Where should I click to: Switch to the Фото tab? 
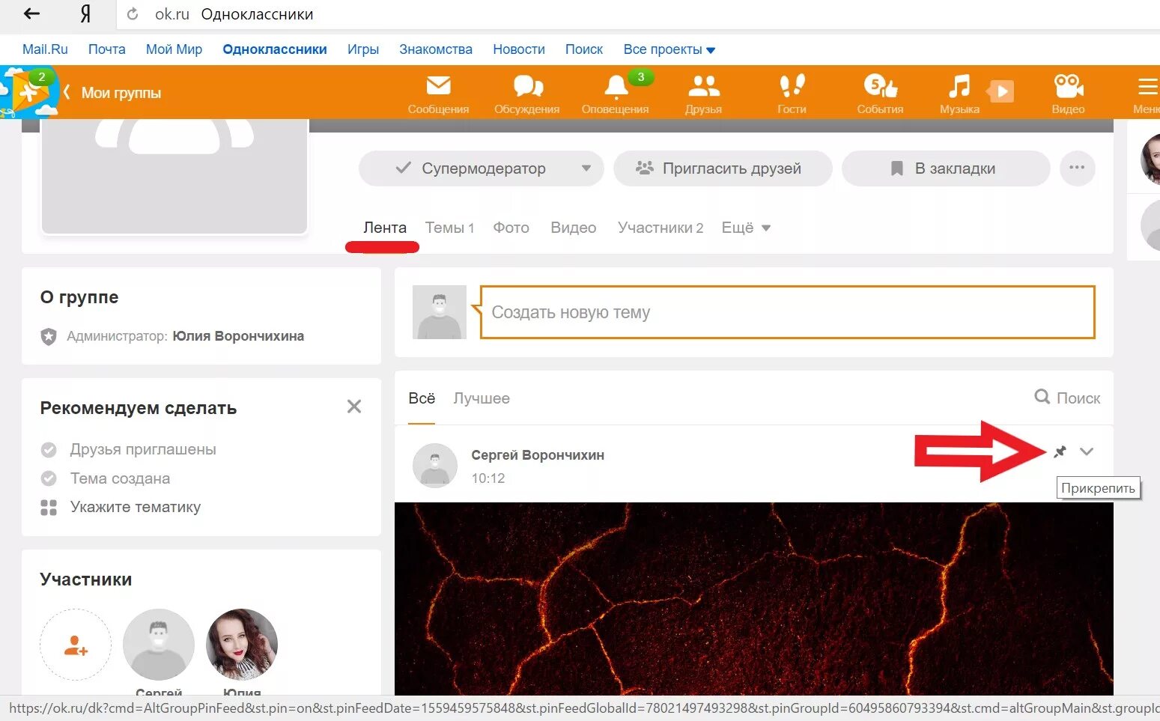[511, 228]
